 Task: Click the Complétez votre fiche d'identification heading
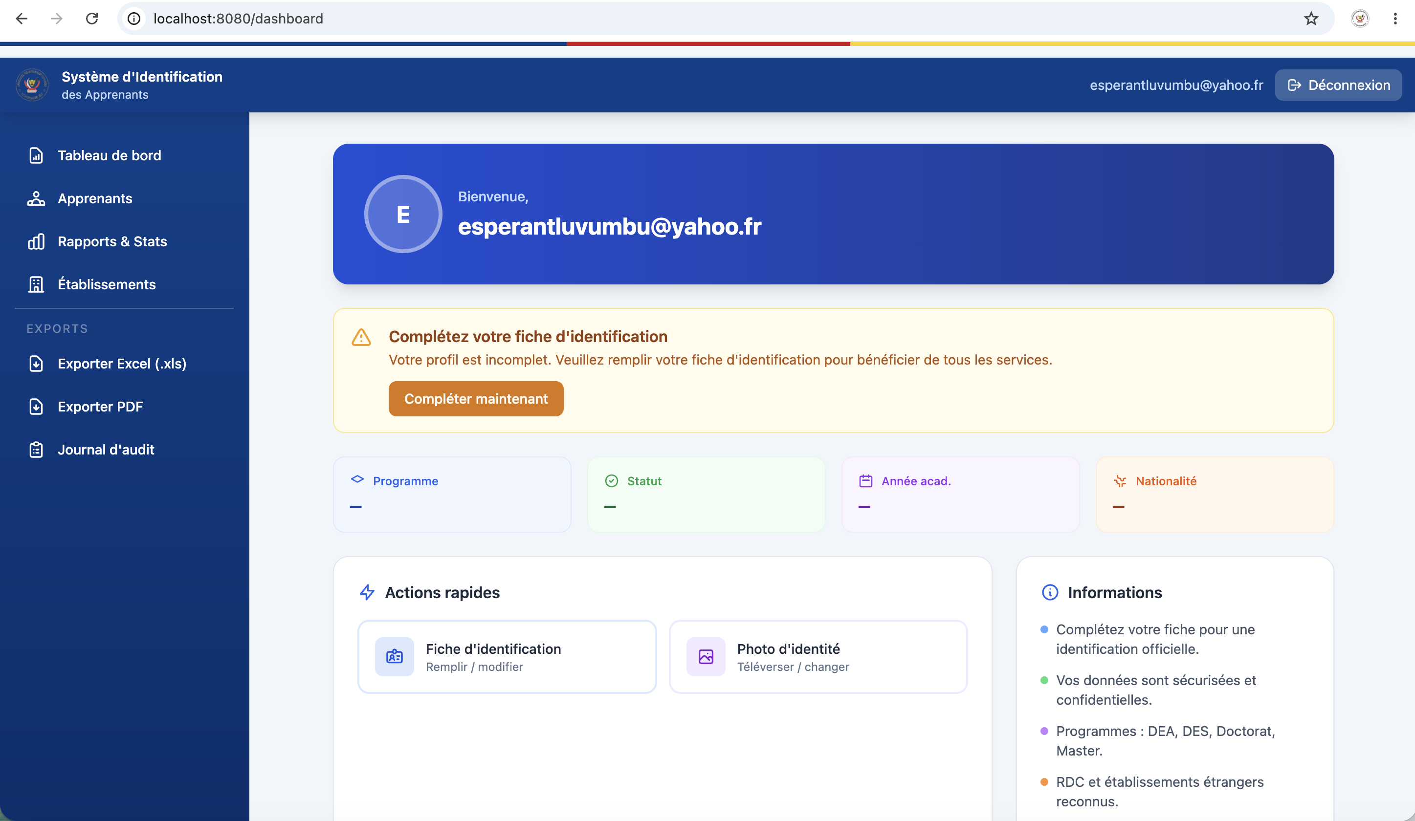(x=528, y=336)
